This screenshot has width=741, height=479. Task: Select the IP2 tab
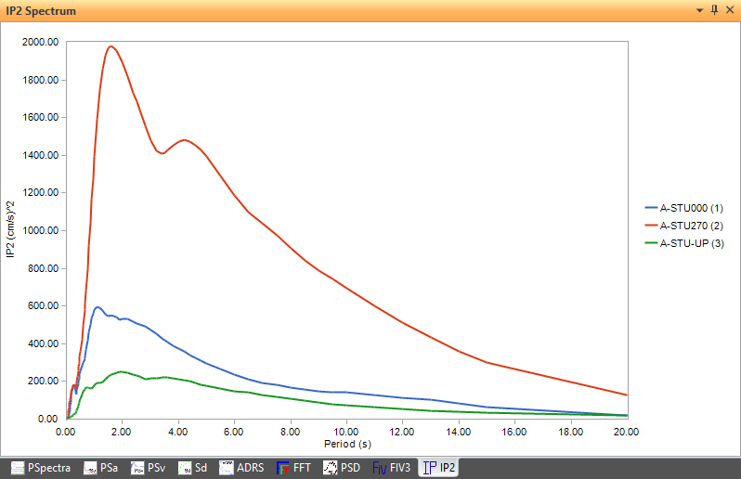click(438, 468)
